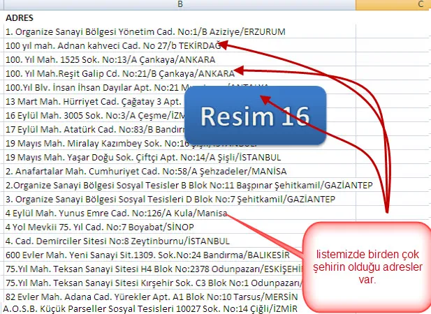Image resolution: width=431 pixels, height=314 pixels.
Task: Select the Adnan kahveci Cad. TEKİRDAĞ cell
Action: point(112,45)
